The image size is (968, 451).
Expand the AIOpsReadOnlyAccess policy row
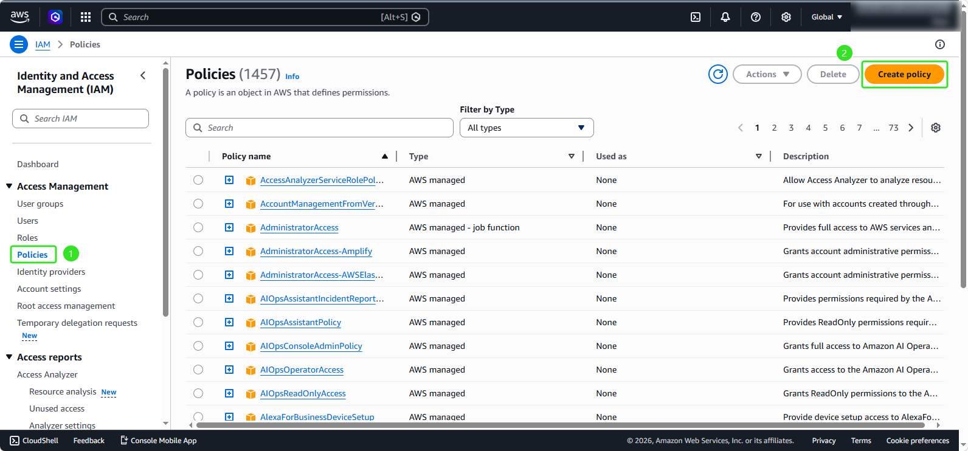[229, 393]
